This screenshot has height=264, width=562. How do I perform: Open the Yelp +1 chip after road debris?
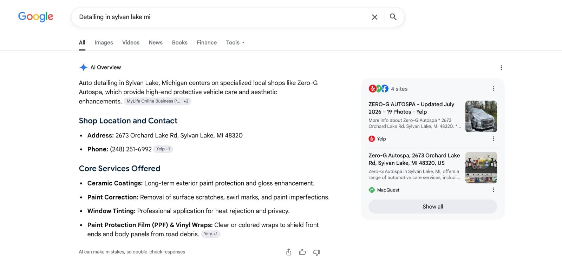tap(210, 234)
